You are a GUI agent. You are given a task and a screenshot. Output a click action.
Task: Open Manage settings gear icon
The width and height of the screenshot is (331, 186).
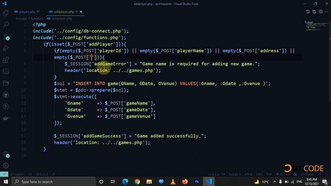(x=6, y=165)
